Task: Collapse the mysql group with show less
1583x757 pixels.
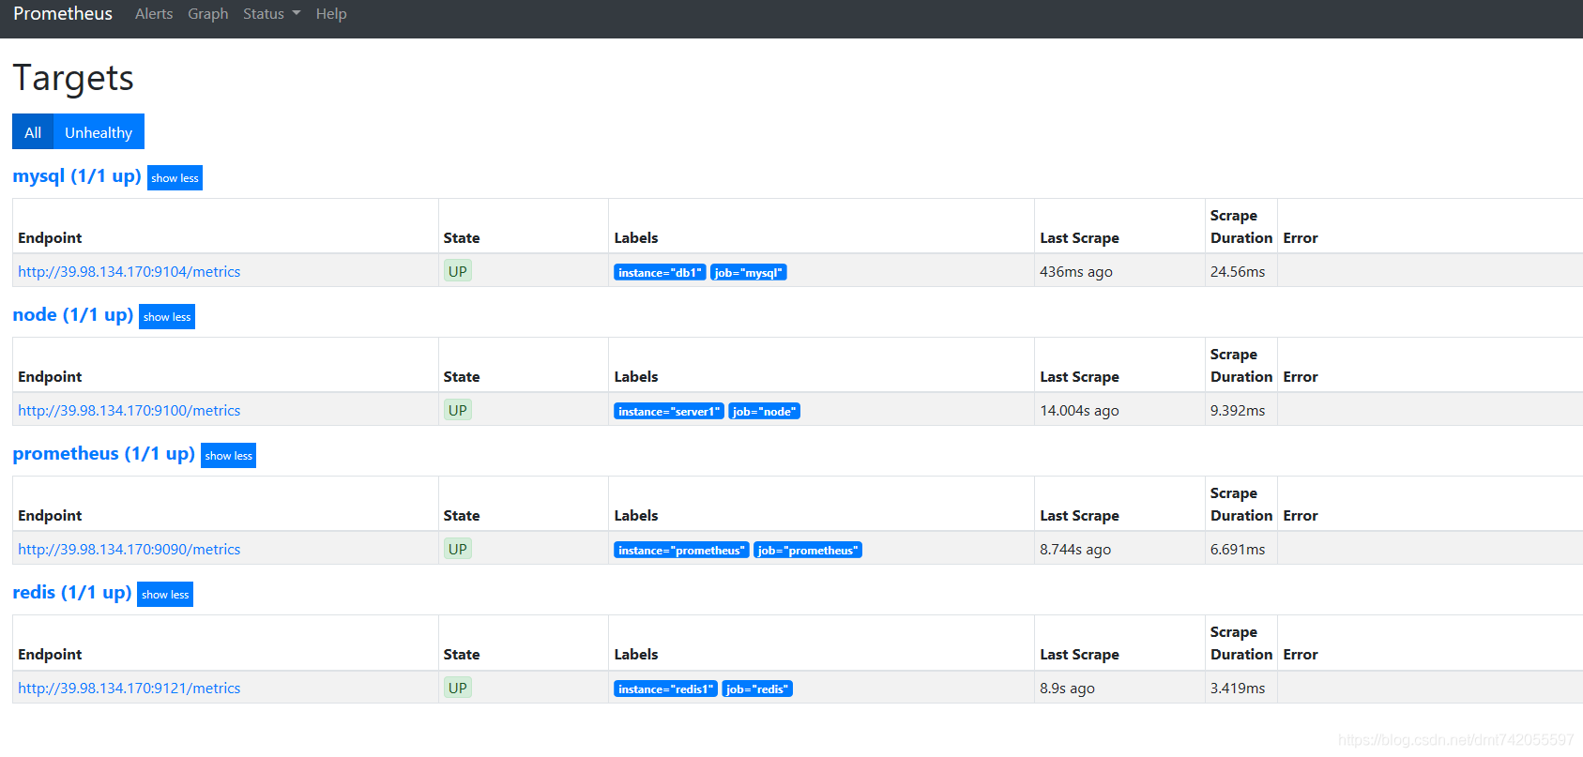Action: (175, 178)
